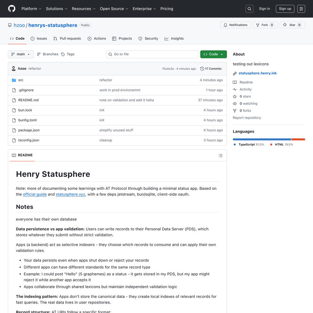Viewport: 313px width, 313px height.
Task: Fork this repository
Action: (265, 25)
